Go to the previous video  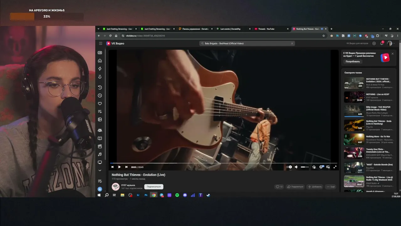click(112, 167)
